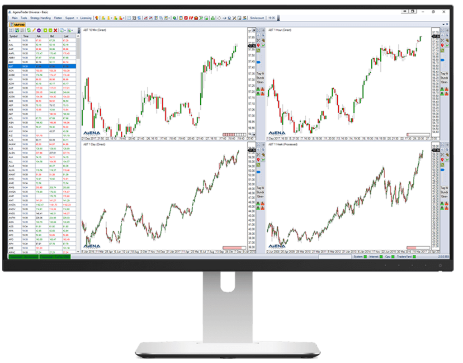Image resolution: width=463 pixels, height=363 pixels.
Task: Select the AAPL row in the watchlist
Action: click(x=42, y=53)
